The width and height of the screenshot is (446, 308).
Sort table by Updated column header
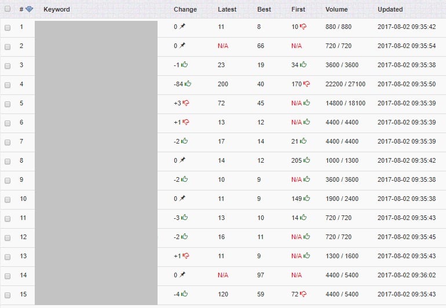390,9
